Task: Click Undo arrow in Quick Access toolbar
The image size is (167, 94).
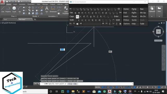Action: (22, 2)
